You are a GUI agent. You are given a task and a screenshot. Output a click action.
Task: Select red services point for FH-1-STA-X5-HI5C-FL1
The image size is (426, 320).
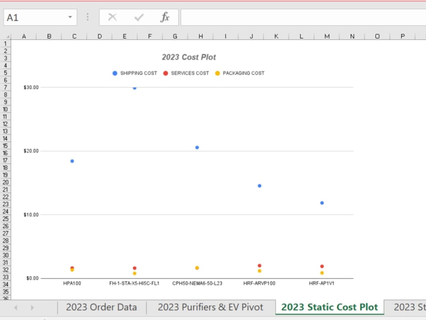click(135, 268)
